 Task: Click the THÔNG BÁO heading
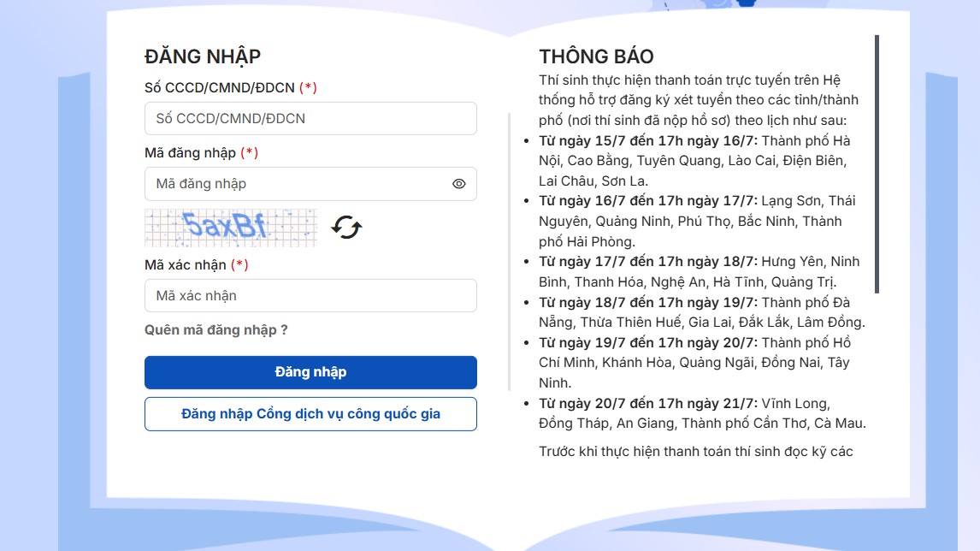tap(596, 57)
